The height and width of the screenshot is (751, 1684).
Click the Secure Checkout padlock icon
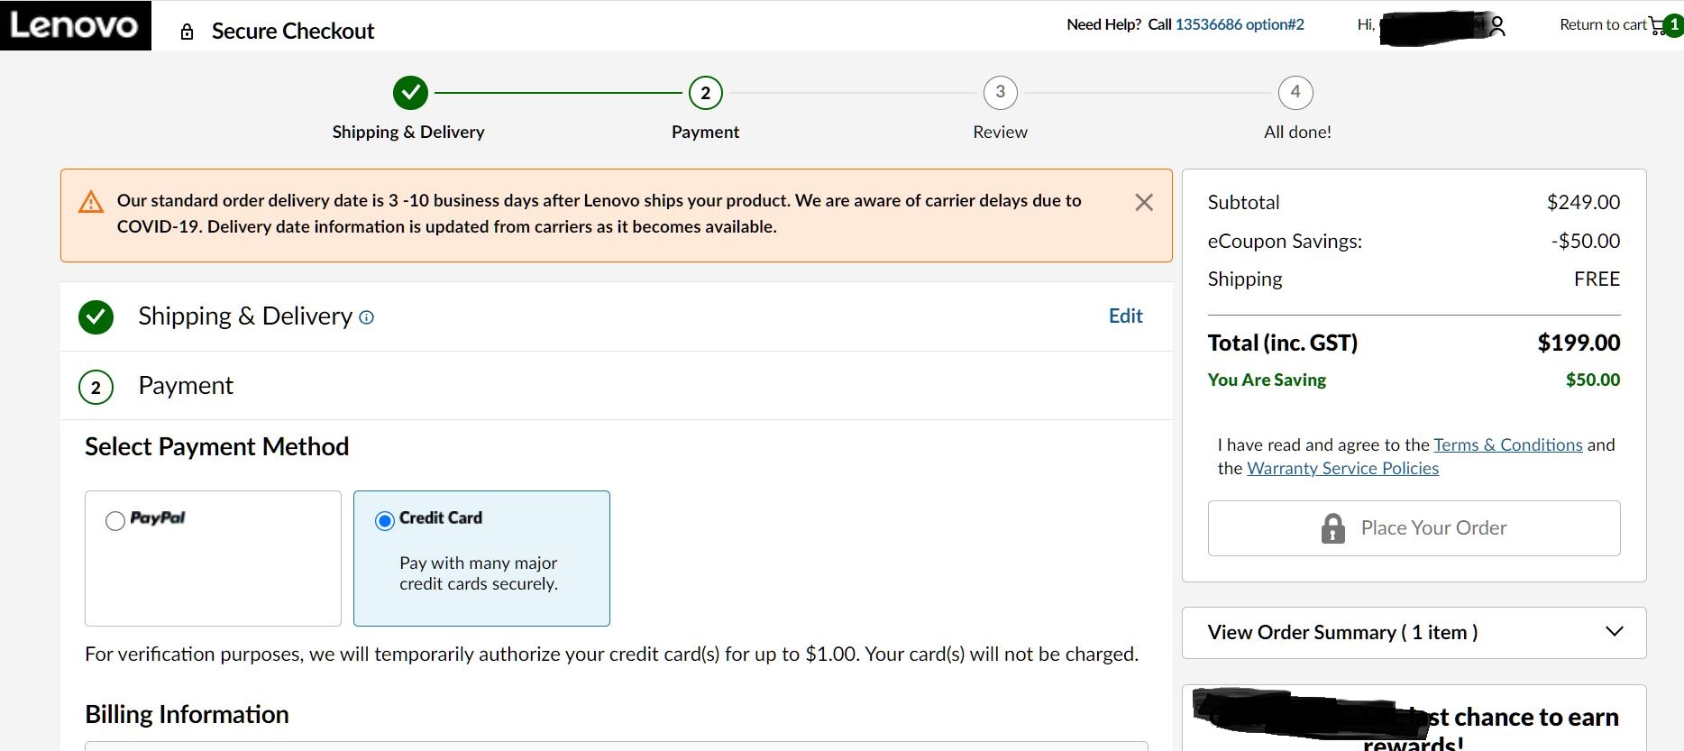[x=188, y=32]
